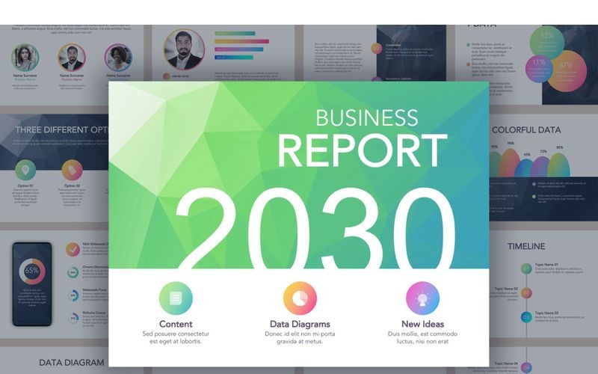
Task: Click the purple New Ideas lightbulb icon
Action: click(422, 298)
